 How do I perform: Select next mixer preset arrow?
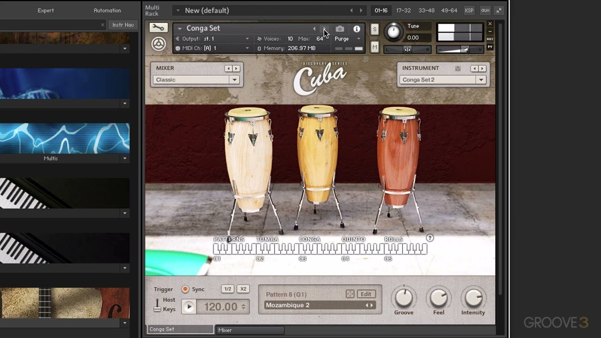click(236, 69)
